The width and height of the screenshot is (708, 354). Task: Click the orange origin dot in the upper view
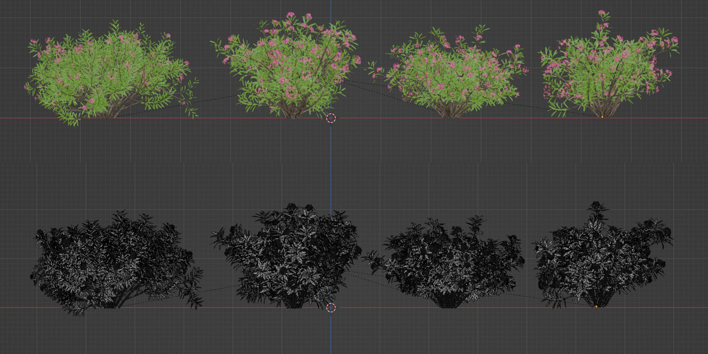pyautogui.click(x=602, y=117)
